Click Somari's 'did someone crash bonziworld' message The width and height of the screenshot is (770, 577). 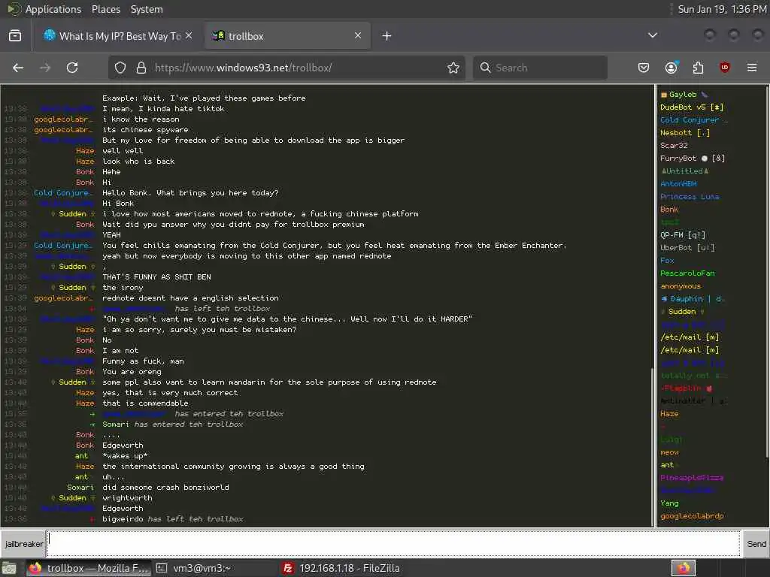(x=165, y=487)
